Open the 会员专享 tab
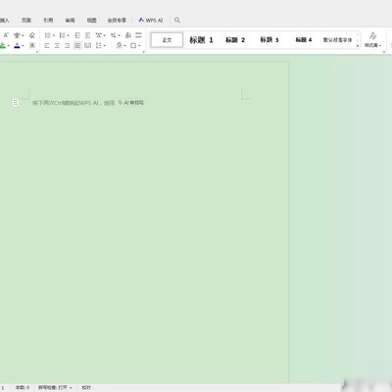392x392 pixels. (x=117, y=21)
